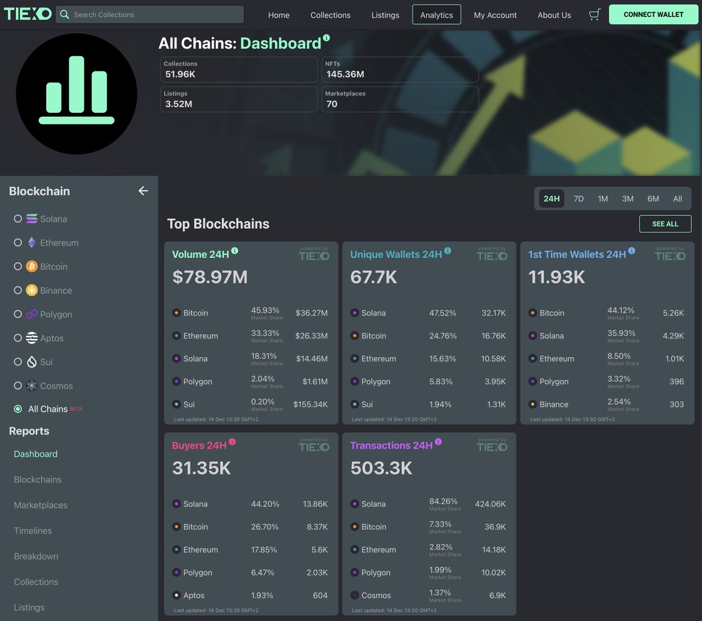Open the Collections menu item
Image resolution: width=702 pixels, height=621 pixels.
[x=330, y=15]
